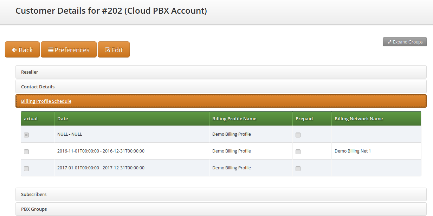Click the Expand Groups arrows icon
The image size is (433, 216).
click(x=389, y=42)
